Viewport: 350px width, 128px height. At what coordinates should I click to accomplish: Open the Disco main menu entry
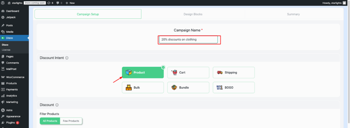pyautogui.click(x=14, y=38)
